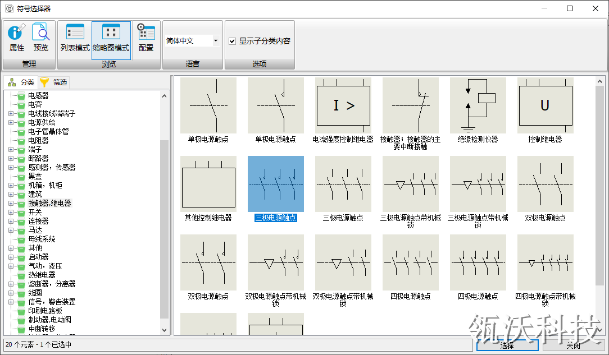Select the 电容 category
Image resolution: width=609 pixels, height=355 pixels.
[35, 104]
